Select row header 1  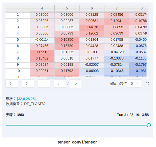(18, 15)
